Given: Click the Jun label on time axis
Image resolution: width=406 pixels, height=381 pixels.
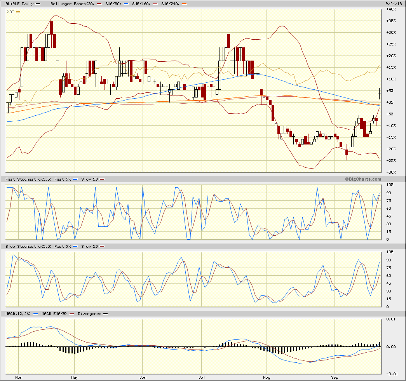Looking at the screenshot, I should [143, 378].
